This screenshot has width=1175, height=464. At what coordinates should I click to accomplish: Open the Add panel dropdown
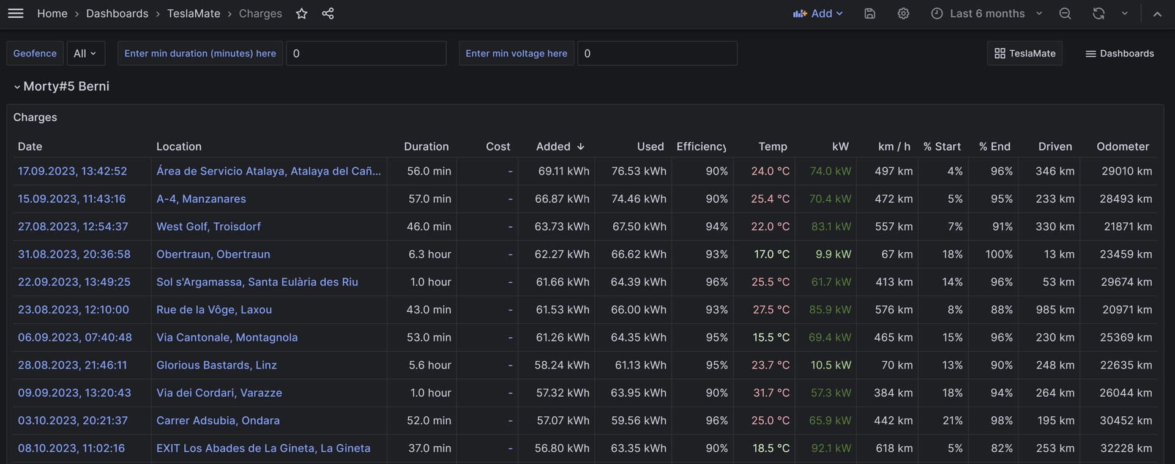(818, 13)
